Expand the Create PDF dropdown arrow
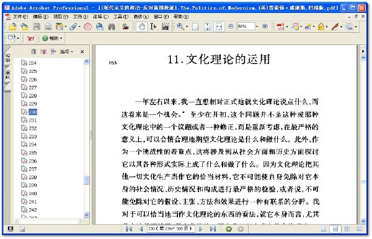This screenshot has width=372, height=239. tap(287, 27)
